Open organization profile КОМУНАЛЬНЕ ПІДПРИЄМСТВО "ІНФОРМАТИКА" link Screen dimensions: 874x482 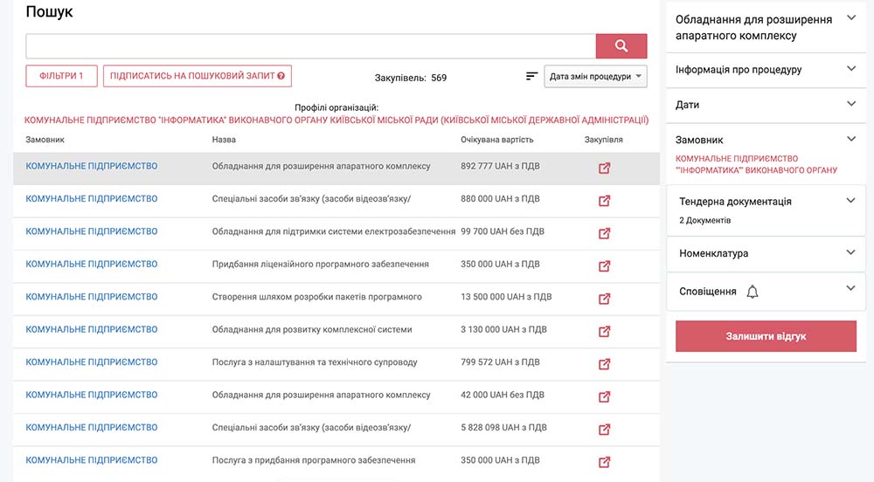pos(336,120)
